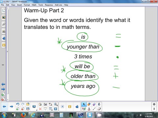This screenshot has height=118, width=158.
Task: Launch Firefox from the taskbar
Action: [x=23, y=115]
